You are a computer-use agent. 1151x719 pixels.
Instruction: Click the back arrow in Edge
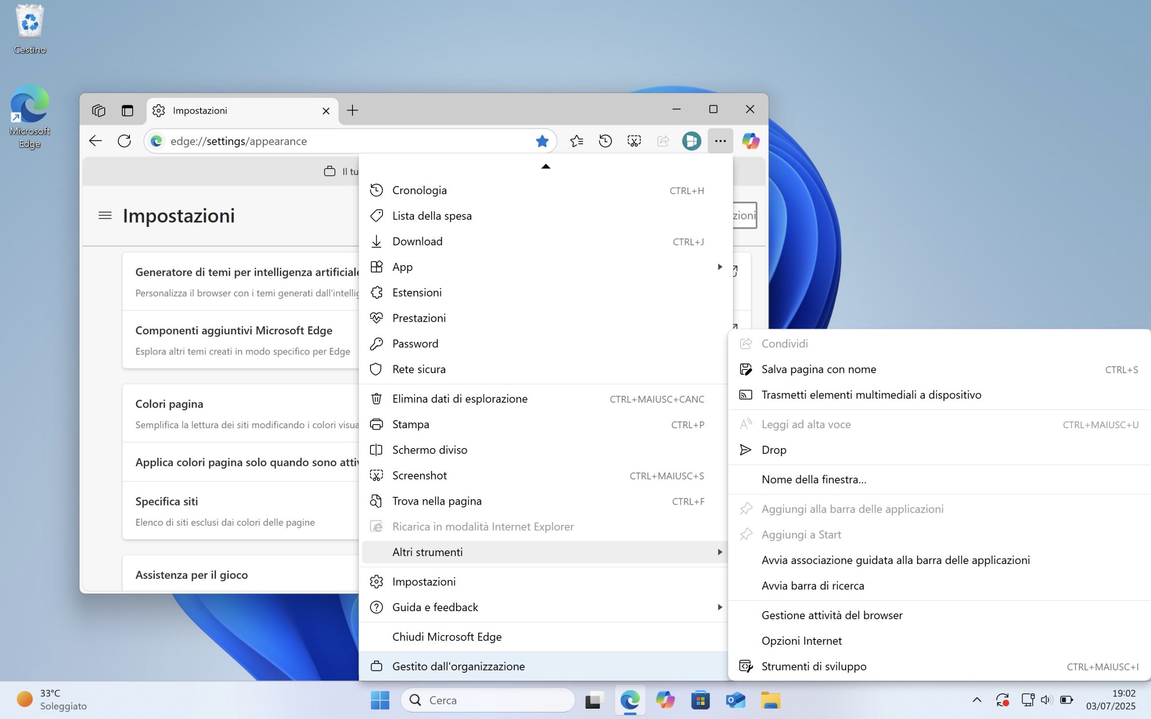[96, 141]
